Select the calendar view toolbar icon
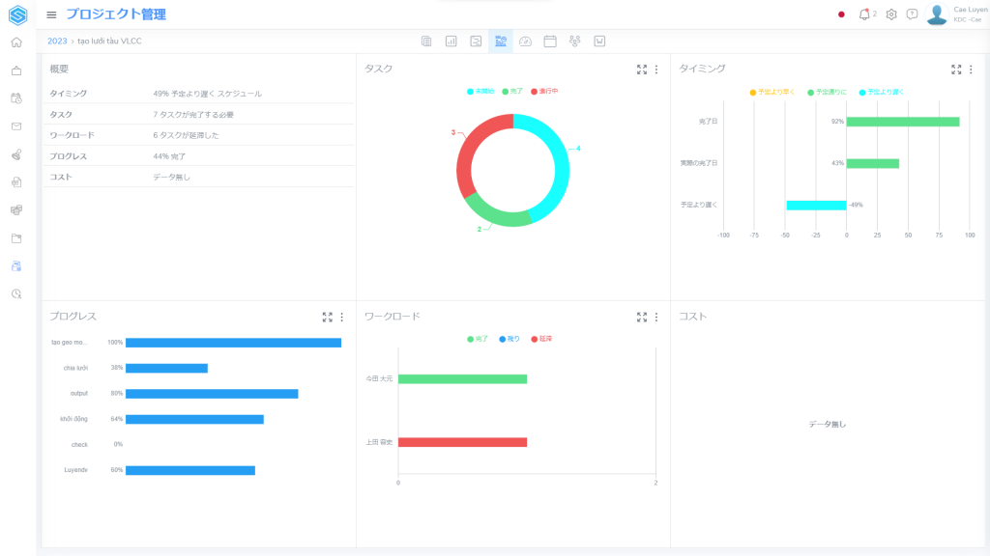 (x=550, y=42)
